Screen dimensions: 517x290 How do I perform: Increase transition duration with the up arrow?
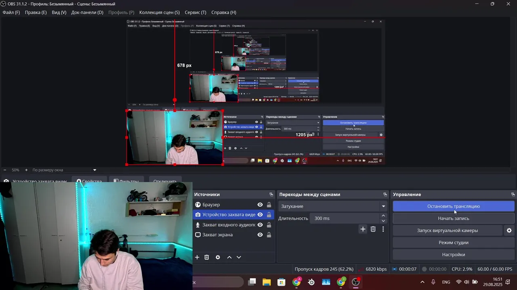tap(383, 215)
